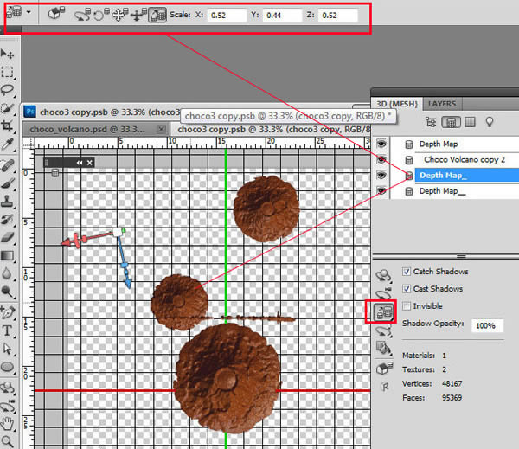Select object rotate tool in 3D panel
519x449 pixels.
(x=383, y=275)
